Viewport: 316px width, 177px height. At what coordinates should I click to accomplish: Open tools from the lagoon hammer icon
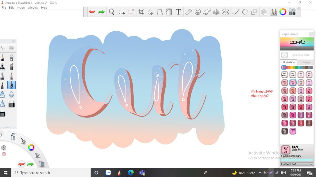(13, 137)
